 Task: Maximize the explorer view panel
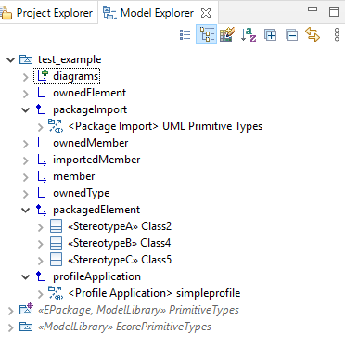click(334, 12)
